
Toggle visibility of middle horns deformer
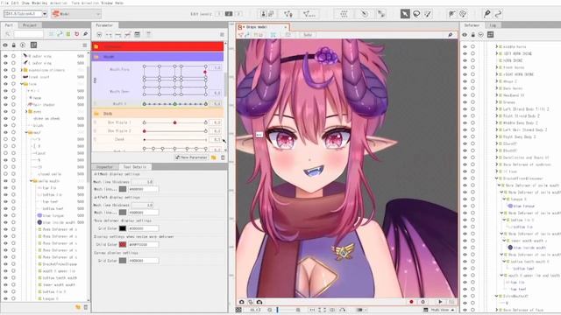465,46
